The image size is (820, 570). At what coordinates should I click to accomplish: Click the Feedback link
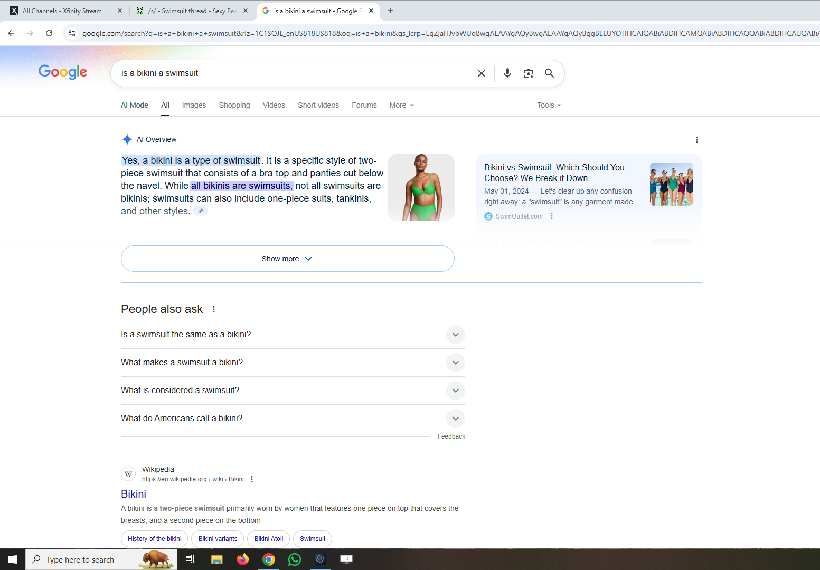451,436
